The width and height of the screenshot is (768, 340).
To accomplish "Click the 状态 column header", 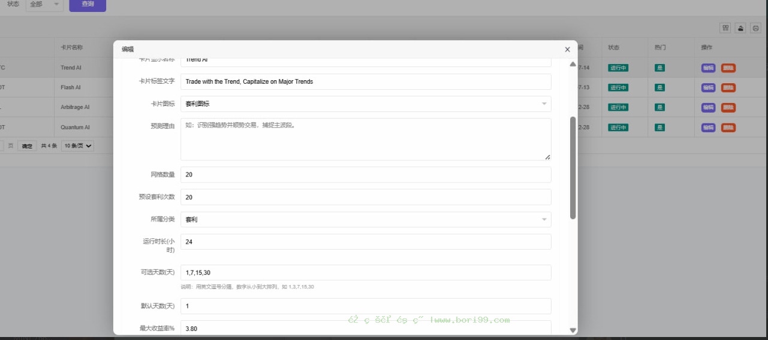I will pos(613,47).
